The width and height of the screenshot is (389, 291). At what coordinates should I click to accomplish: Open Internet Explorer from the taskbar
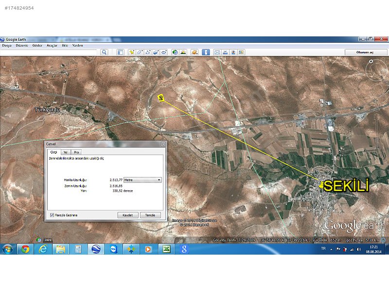click(43, 249)
